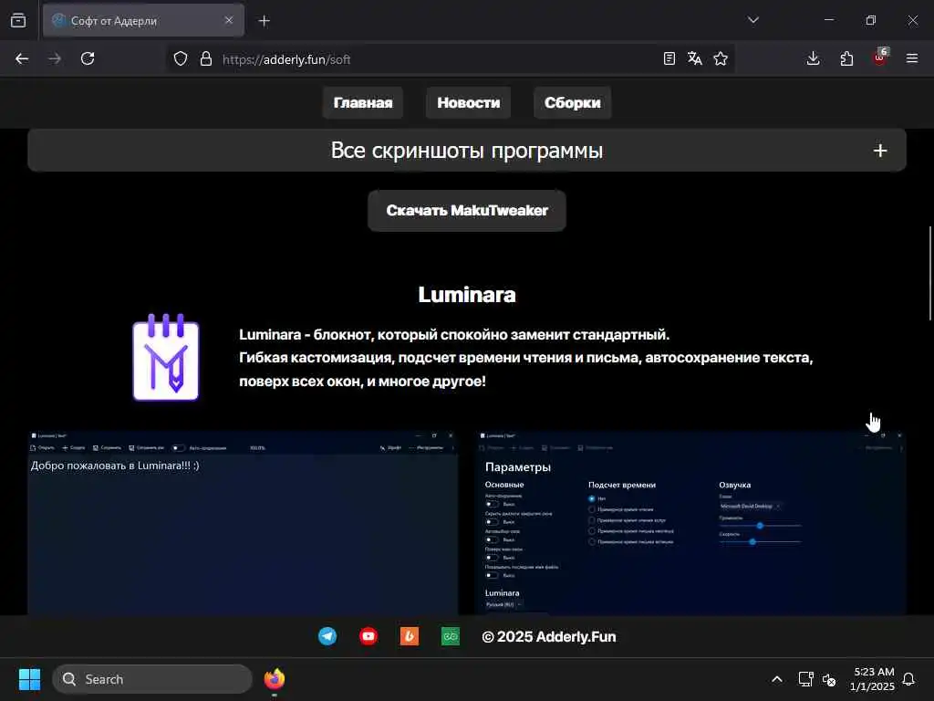Open the tracking protection shield icon
Screen dimensions: 934x701
click(x=181, y=58)
